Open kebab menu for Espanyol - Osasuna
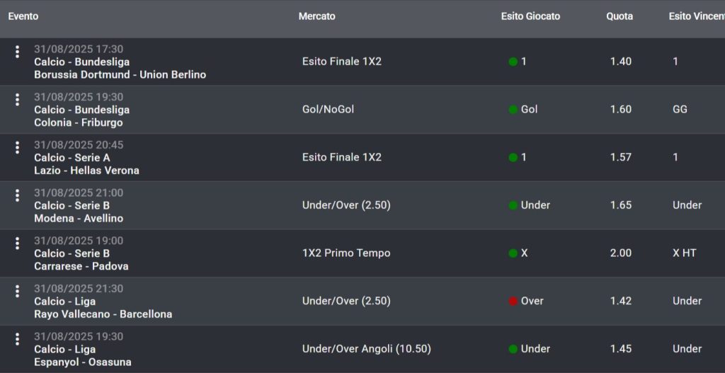 click(17, 340)
